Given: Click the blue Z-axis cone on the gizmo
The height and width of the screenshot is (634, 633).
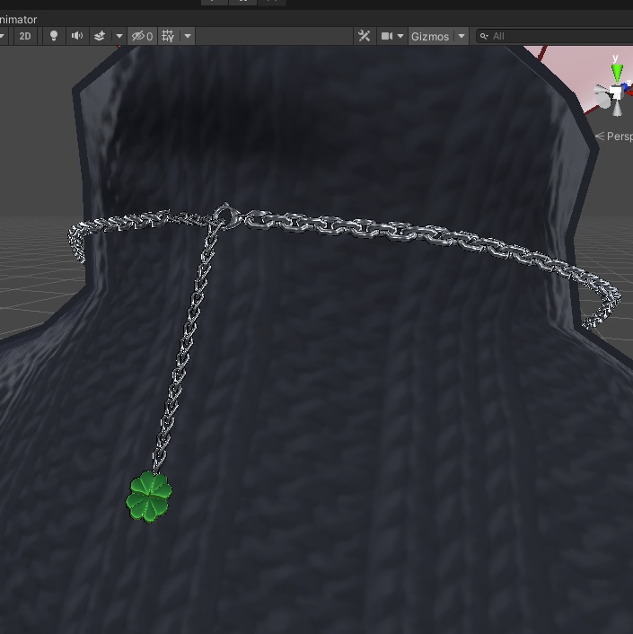Looking at the screenshot, I should click(x=626, y=85).
